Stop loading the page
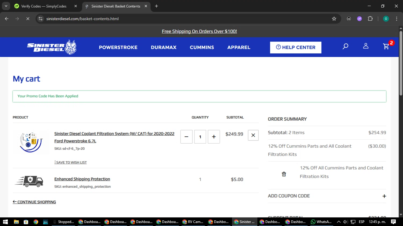 (28, 19)
